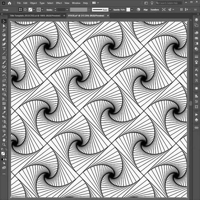
Task: Select the Free Transform tool
Action: 4,90
